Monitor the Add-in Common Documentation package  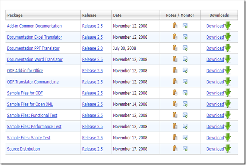coord(185,26)
